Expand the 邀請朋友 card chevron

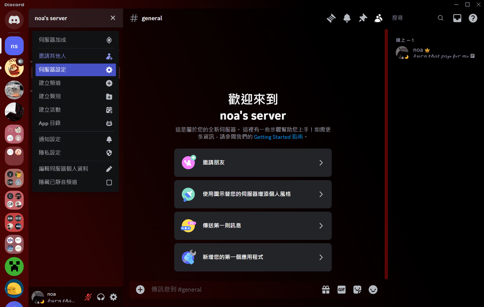click(321, 163)
